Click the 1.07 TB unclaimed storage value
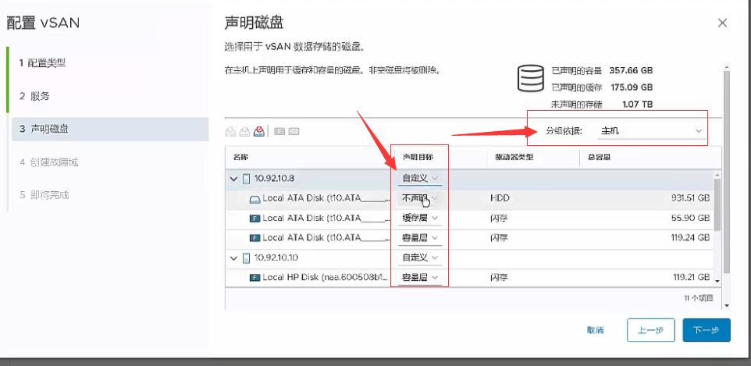Screen dimensions: 751x366 pyautogui.click(x=637, y=105)
